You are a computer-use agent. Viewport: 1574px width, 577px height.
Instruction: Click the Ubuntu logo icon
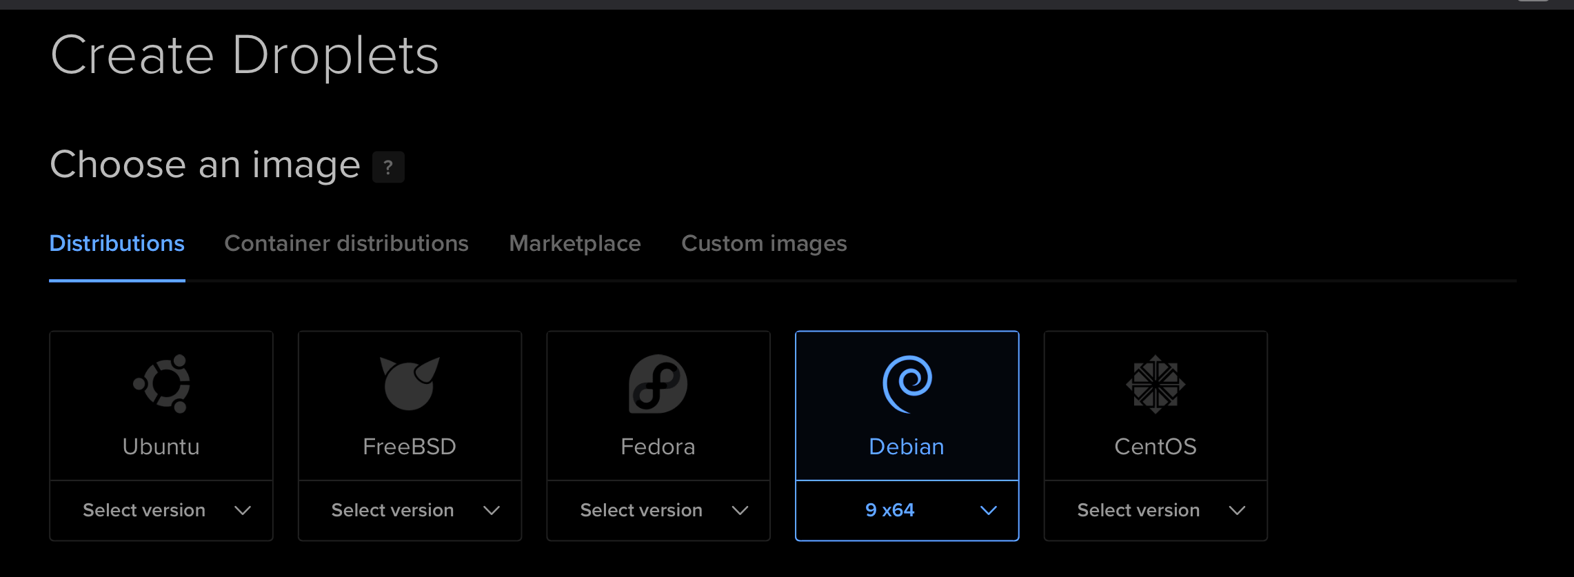coord(162,383)
